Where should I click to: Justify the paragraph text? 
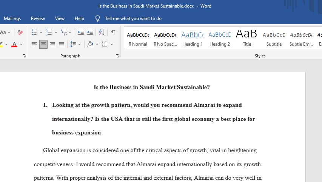point(62,44)
